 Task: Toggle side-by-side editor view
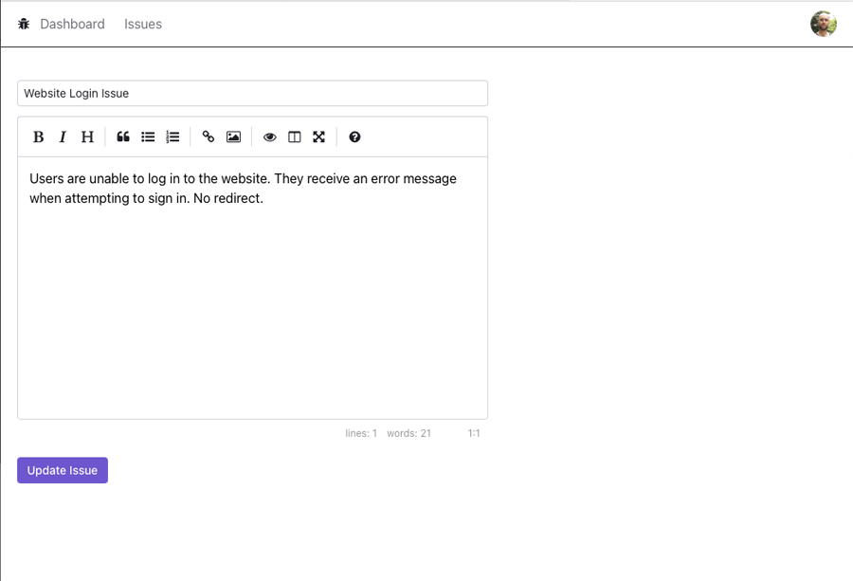(295, 137)
